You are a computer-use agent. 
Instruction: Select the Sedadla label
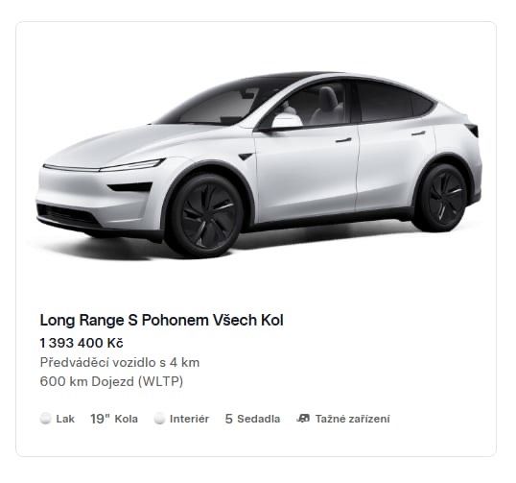(x=259, y=419)
